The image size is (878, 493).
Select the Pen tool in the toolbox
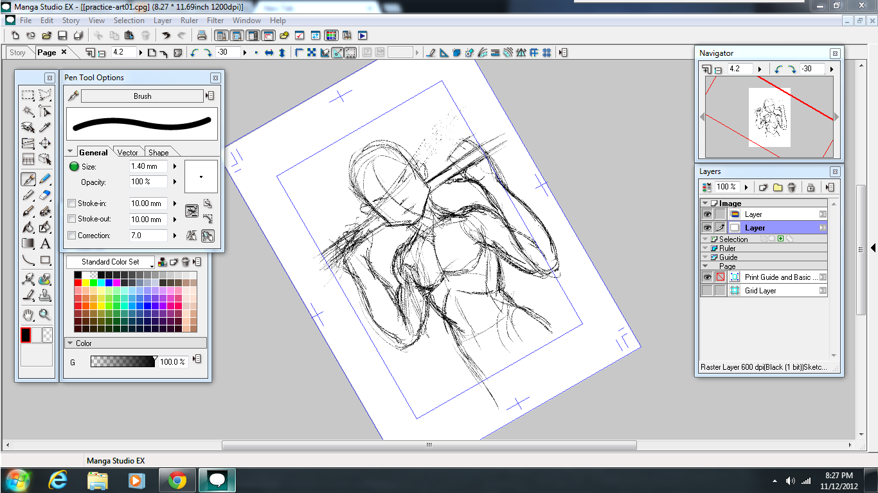click(28, 179)
